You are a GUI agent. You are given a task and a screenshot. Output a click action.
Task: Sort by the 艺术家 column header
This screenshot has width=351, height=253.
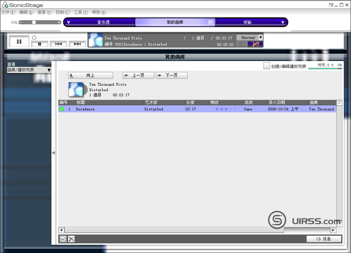(164, 102)
